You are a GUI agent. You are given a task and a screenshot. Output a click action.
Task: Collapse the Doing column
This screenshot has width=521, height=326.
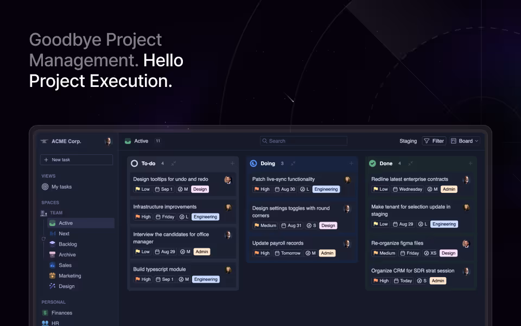tap(293, 164)
